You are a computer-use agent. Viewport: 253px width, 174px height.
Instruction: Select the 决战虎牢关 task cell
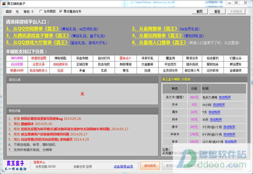pos(60,64)
